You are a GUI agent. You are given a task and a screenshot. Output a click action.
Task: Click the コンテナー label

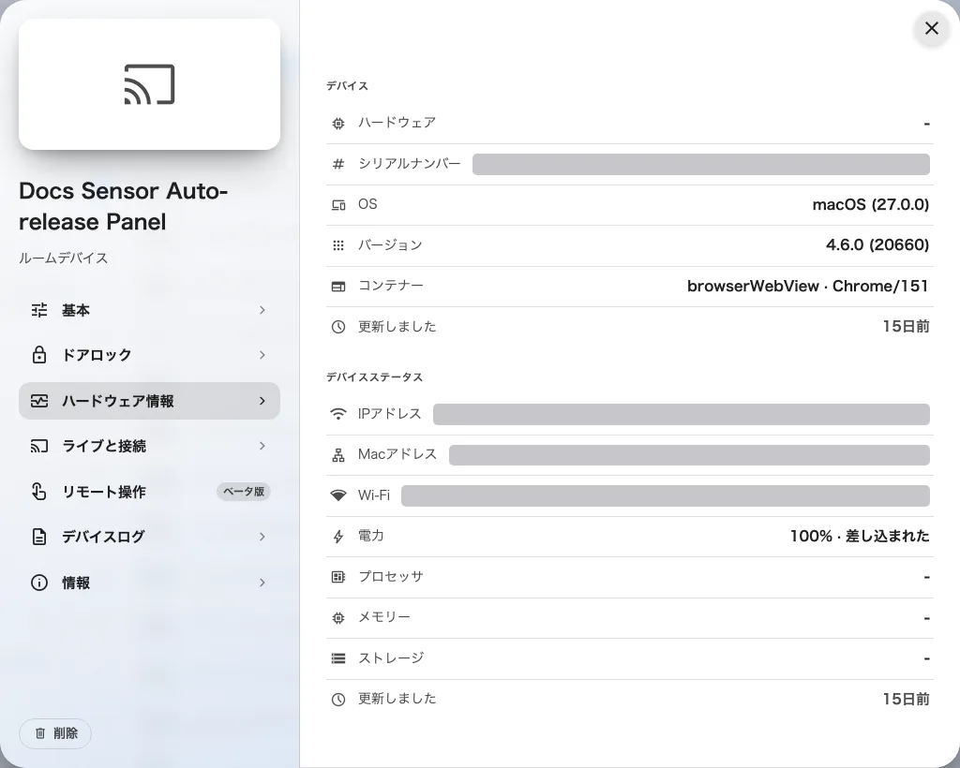[x=391, y=286]
